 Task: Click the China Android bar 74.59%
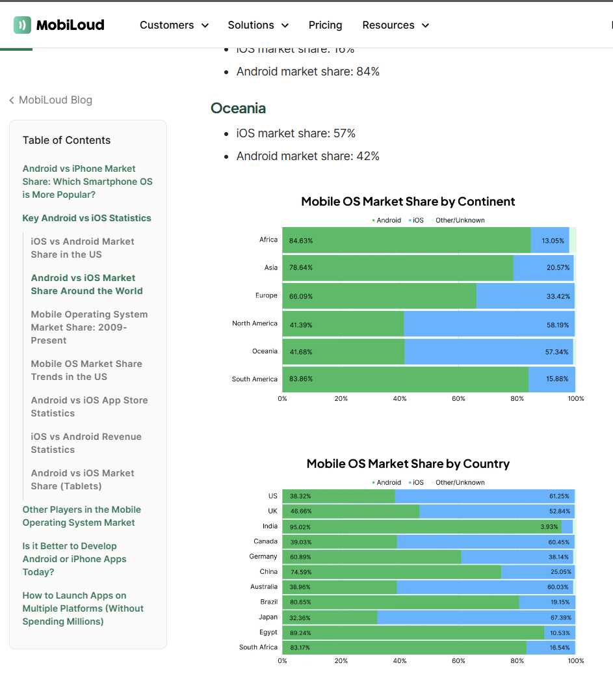coord(392,572)
